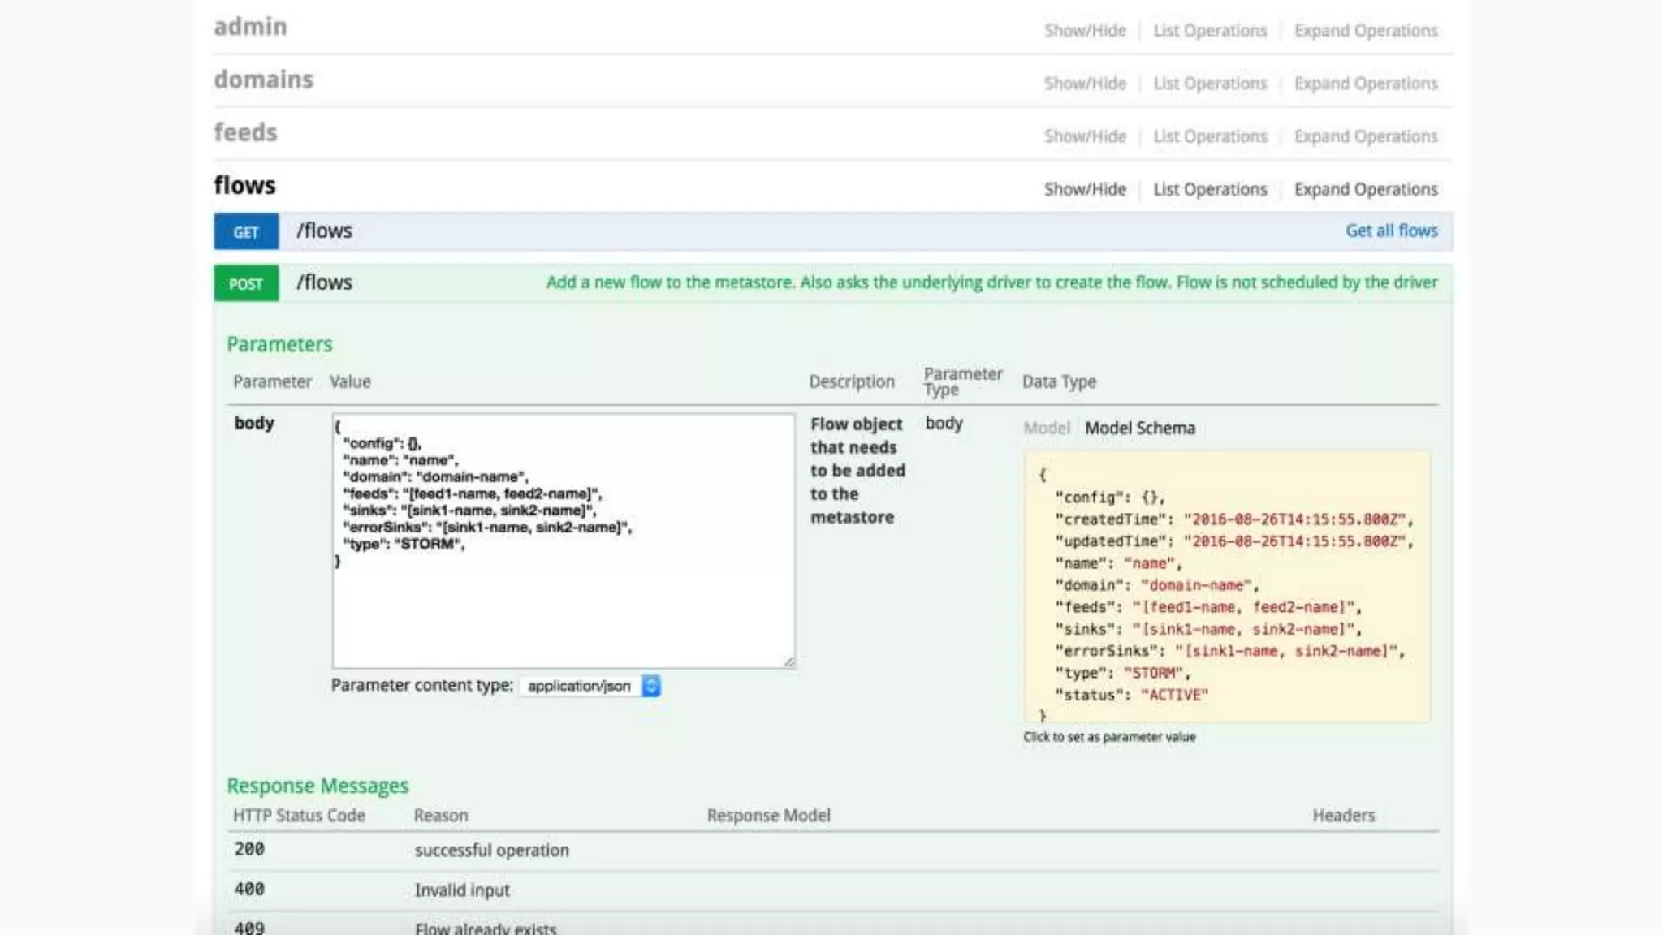Viewport: 1663px width, 935px height.
Task: Open the POST /flows path link
Action: click(324, 283)
